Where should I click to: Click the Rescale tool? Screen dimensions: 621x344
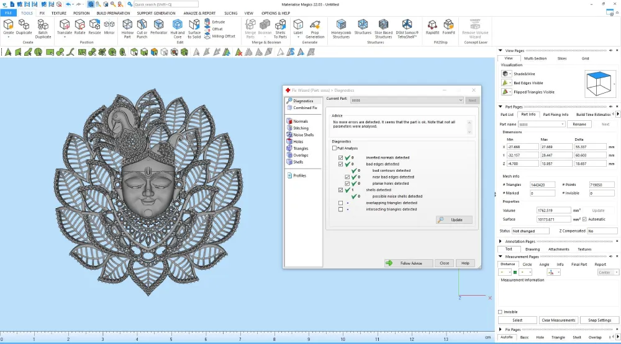[94, 27]
